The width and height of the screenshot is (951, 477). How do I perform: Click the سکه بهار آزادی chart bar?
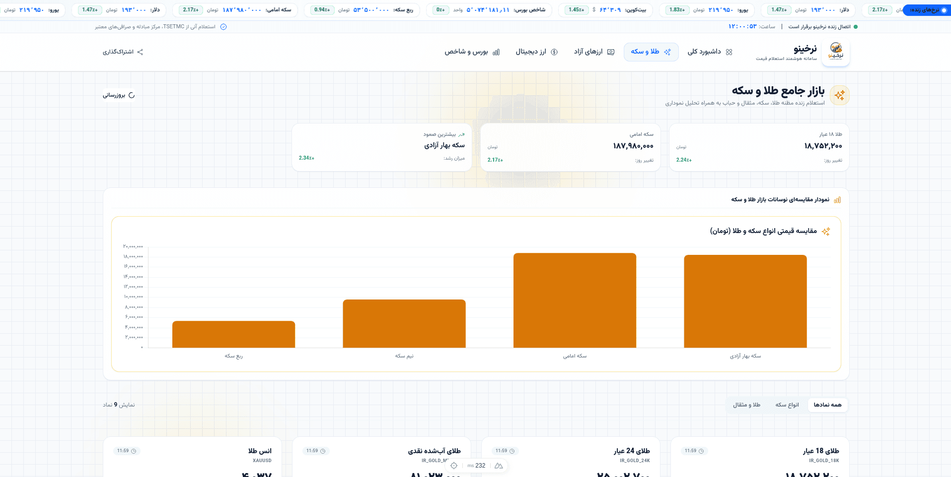pos(745,301)
